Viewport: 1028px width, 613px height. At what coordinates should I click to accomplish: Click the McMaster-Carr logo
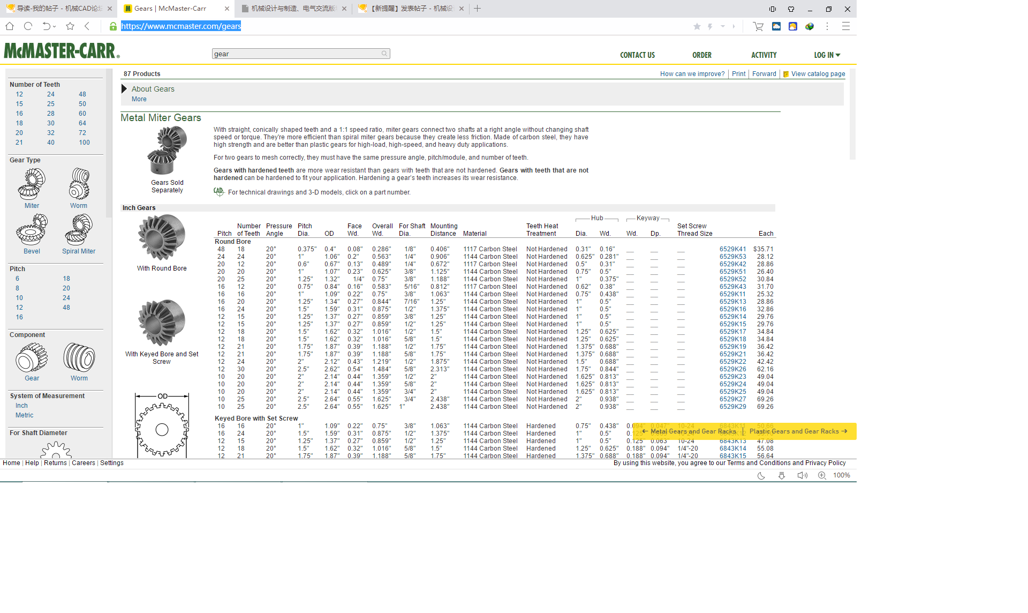click(62, 50)
